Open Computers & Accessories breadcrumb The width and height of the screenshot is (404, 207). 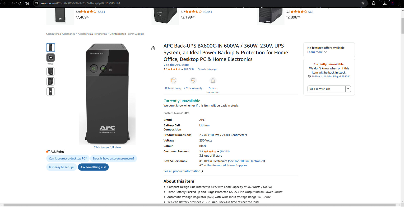(61, 34)
